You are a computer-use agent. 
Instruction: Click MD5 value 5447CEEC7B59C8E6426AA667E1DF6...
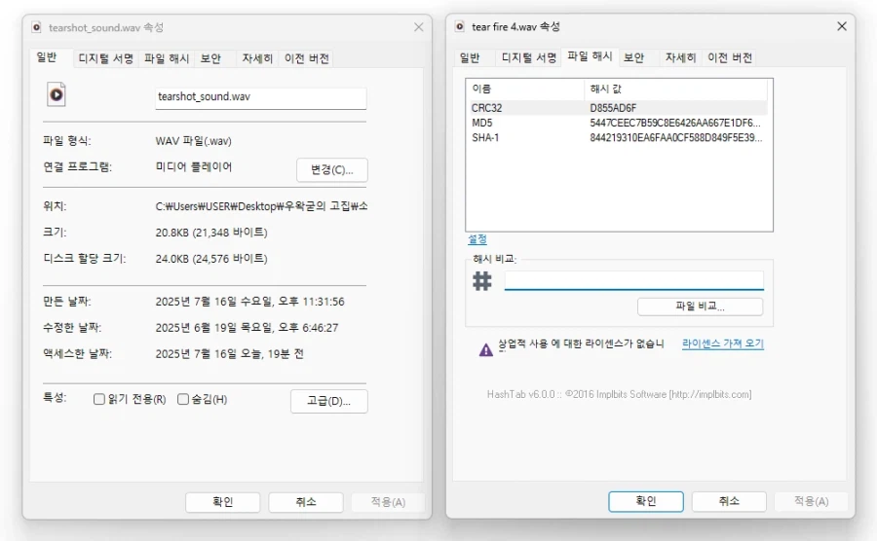point(675,123)
